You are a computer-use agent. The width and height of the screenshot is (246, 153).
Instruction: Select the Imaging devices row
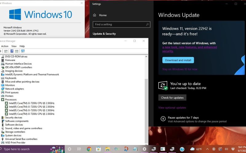coord(14,71)
